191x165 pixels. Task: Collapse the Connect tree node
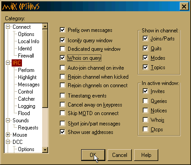click(x=8, y=27)
